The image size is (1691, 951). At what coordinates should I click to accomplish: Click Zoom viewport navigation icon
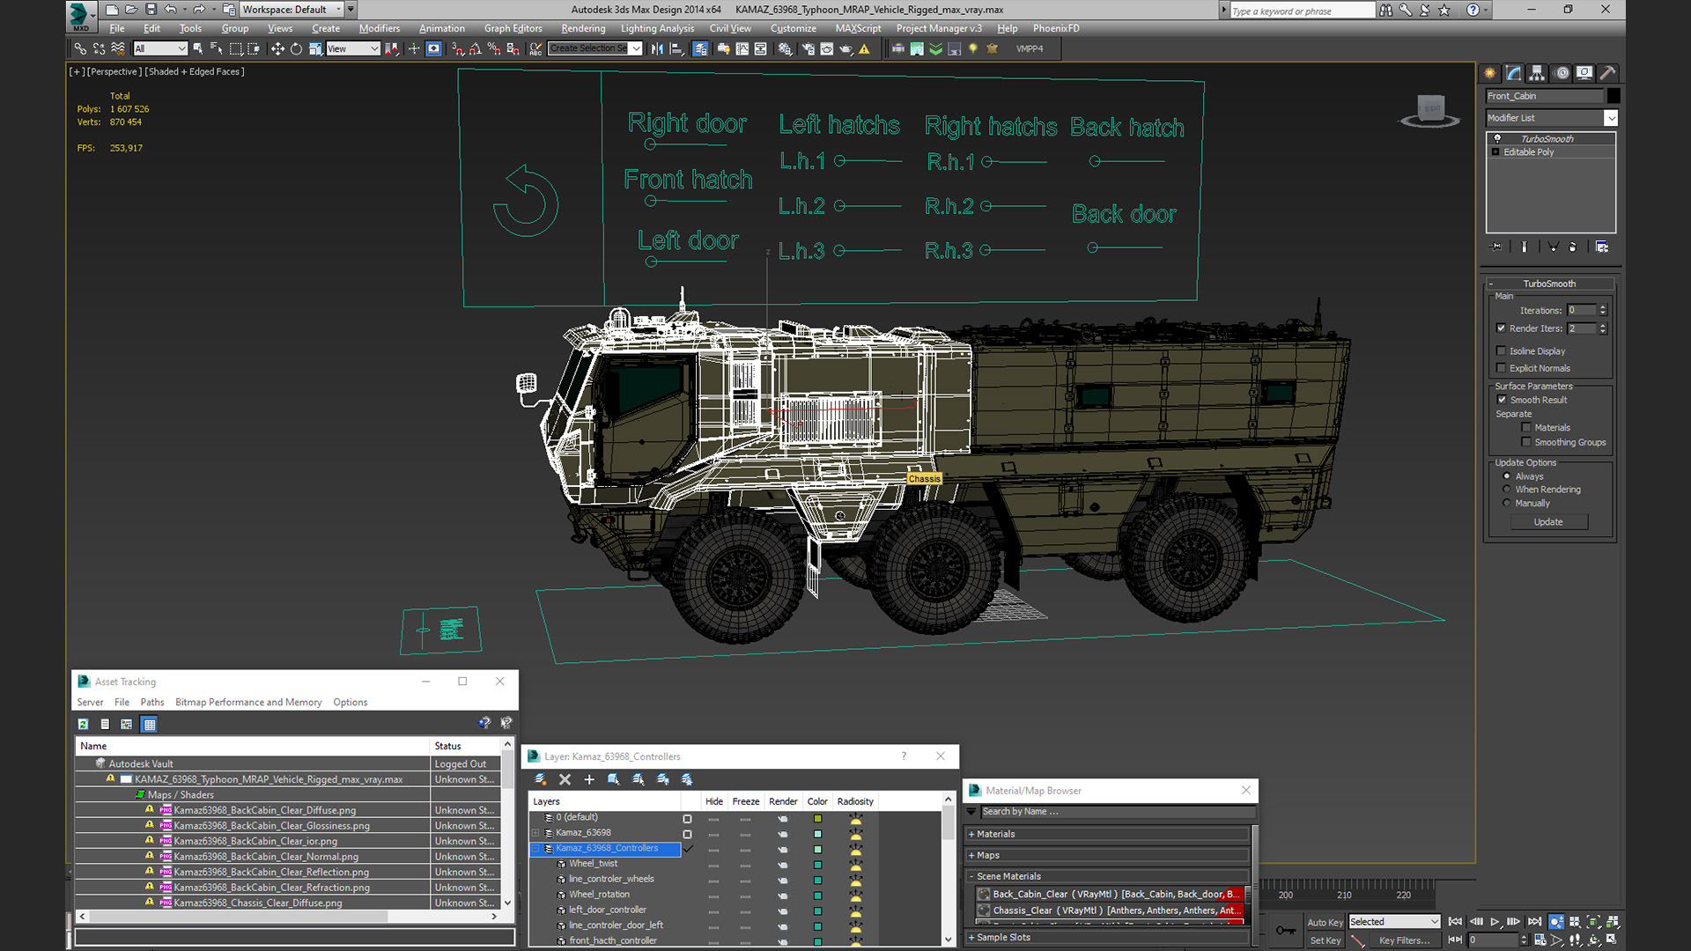1556,922
